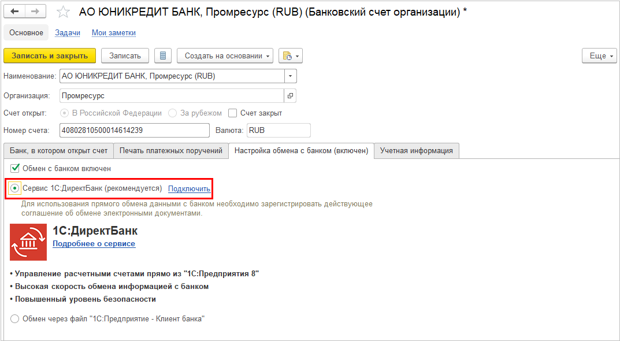Open the Подробнее о сервисе link

(94, 244)
